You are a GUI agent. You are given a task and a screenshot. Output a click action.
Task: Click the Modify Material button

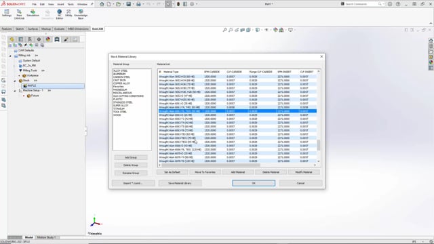click(304, 172)
